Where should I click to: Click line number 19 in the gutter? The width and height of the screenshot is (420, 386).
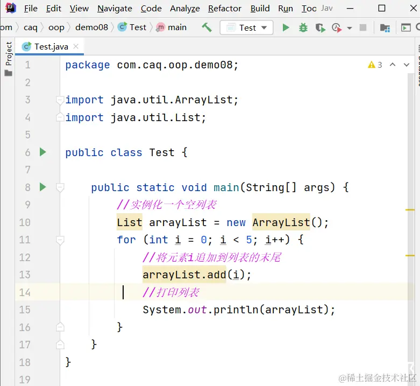pos(25,380)
